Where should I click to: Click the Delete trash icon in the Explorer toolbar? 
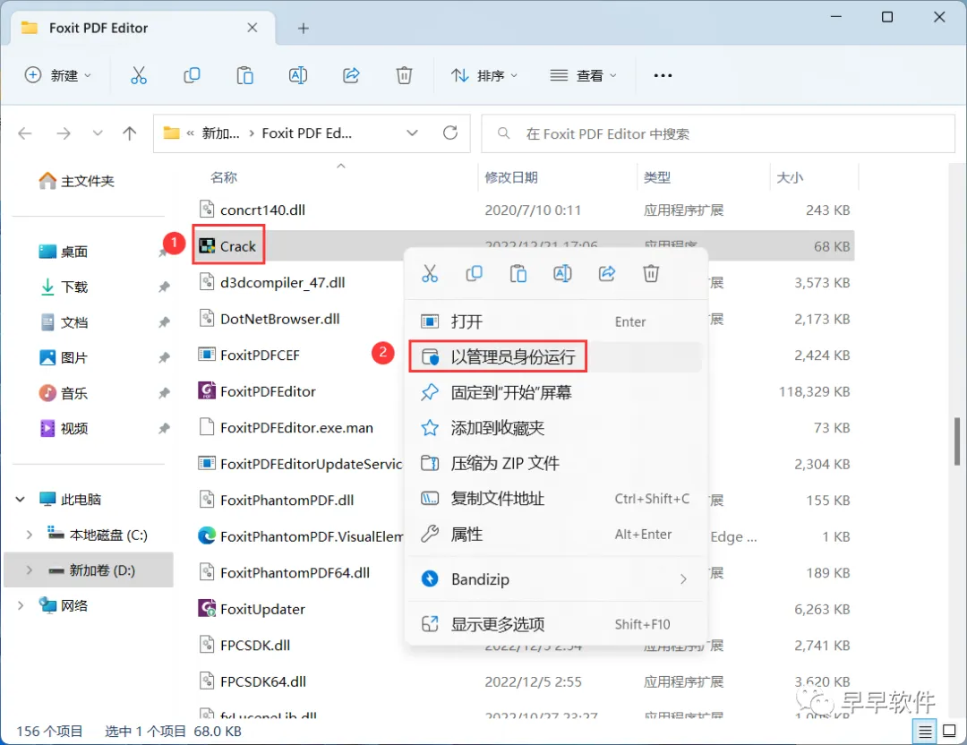[404, 75]
